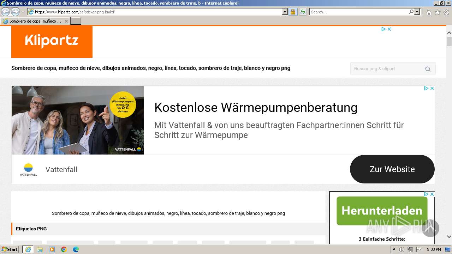452x254 pixels.
Task: Select the Sombrero de copa browser tab
Action: pyautogui.click(x=35, y=21)
